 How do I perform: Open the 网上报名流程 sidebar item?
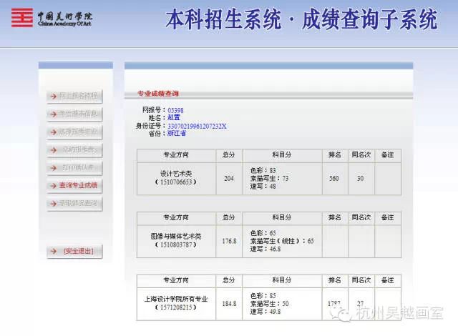[x=74, y=96]
